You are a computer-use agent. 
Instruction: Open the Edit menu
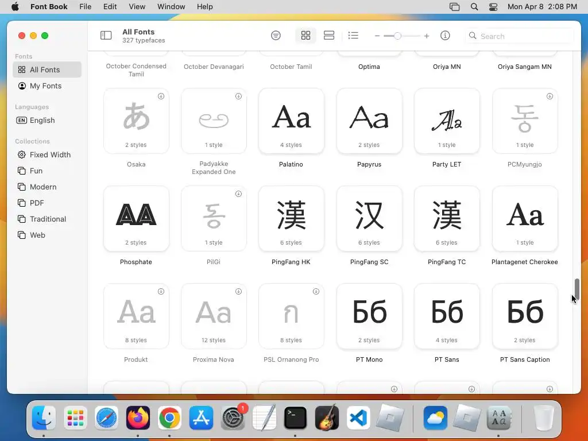[110, 7]
